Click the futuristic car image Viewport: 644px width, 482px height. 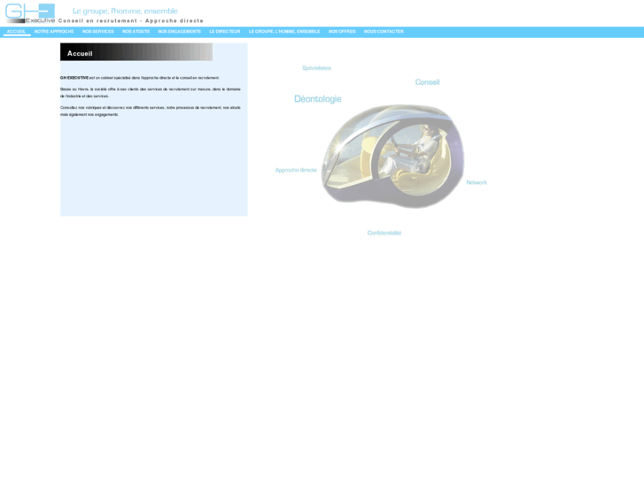coord(393,156)
